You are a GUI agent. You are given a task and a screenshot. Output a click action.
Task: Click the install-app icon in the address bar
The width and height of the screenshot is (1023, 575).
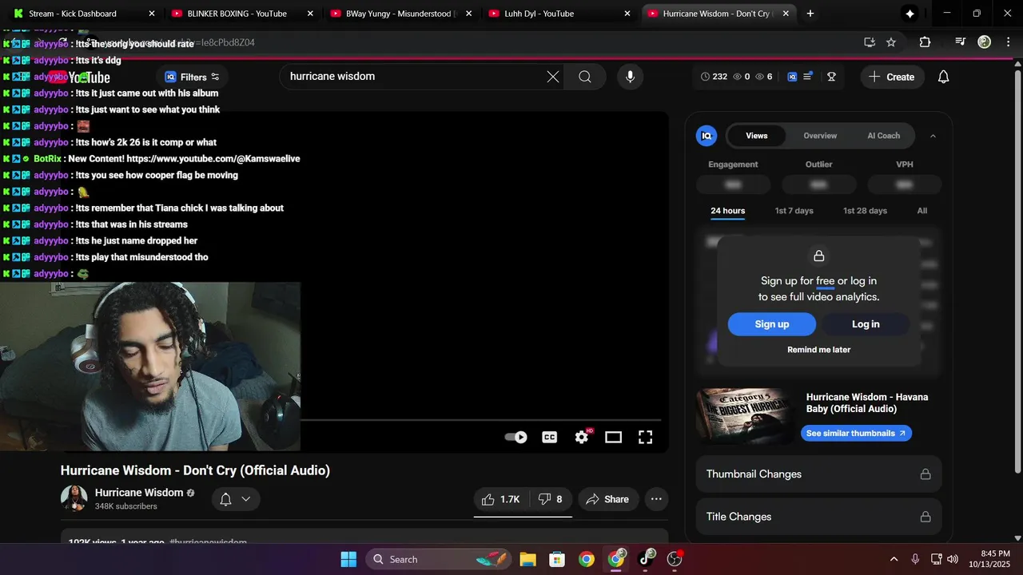click(x=870, y=42)
